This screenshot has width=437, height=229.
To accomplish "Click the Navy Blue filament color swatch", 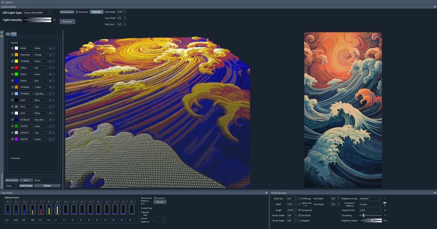I will (16, 120).
